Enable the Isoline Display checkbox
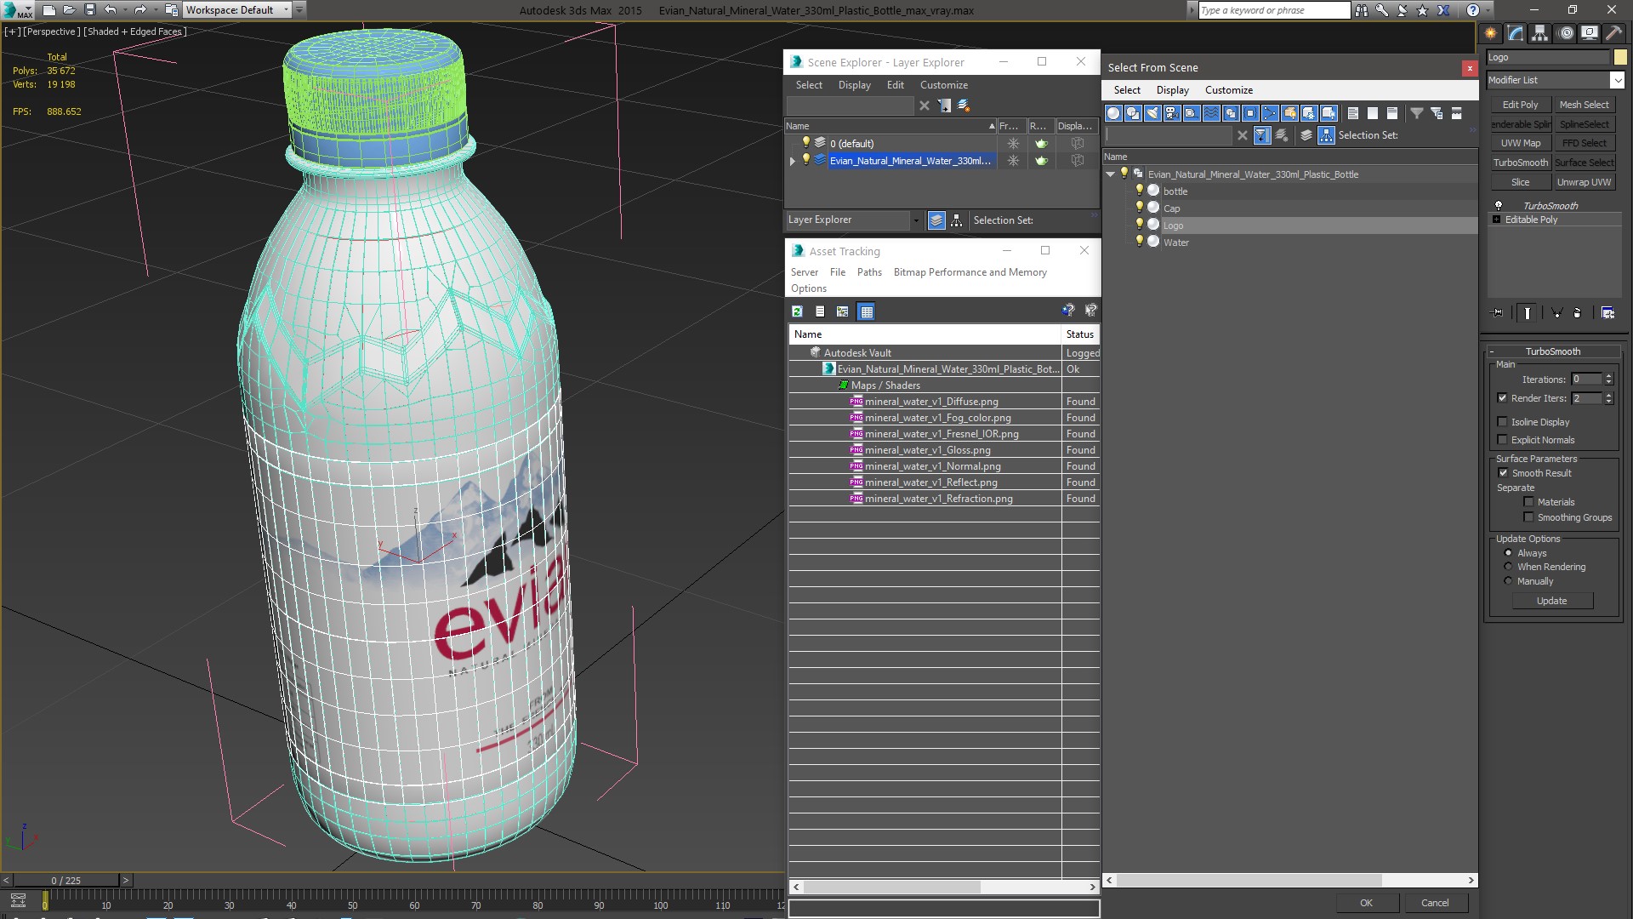The image size is (1633, 919). point(1502,421)
